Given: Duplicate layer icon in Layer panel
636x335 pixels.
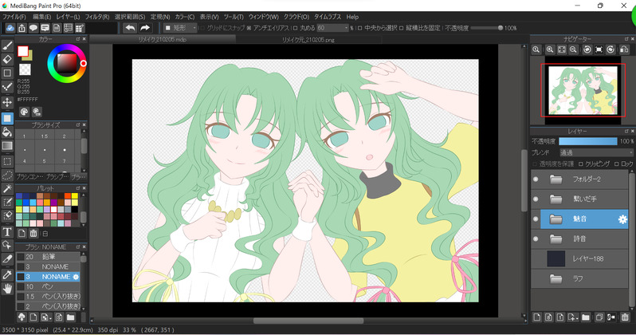Looking at the screenshot, I should [x=599, y=317].
